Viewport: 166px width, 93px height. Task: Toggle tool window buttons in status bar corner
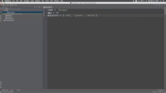[x=1, y=92]
